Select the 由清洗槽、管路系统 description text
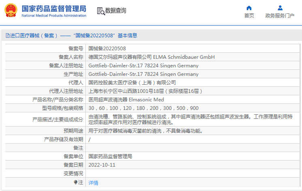Viewport: 302px width, 191px height. [x=191, y=119]
